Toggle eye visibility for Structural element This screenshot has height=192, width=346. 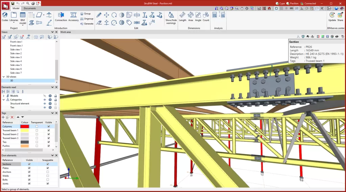45,104
